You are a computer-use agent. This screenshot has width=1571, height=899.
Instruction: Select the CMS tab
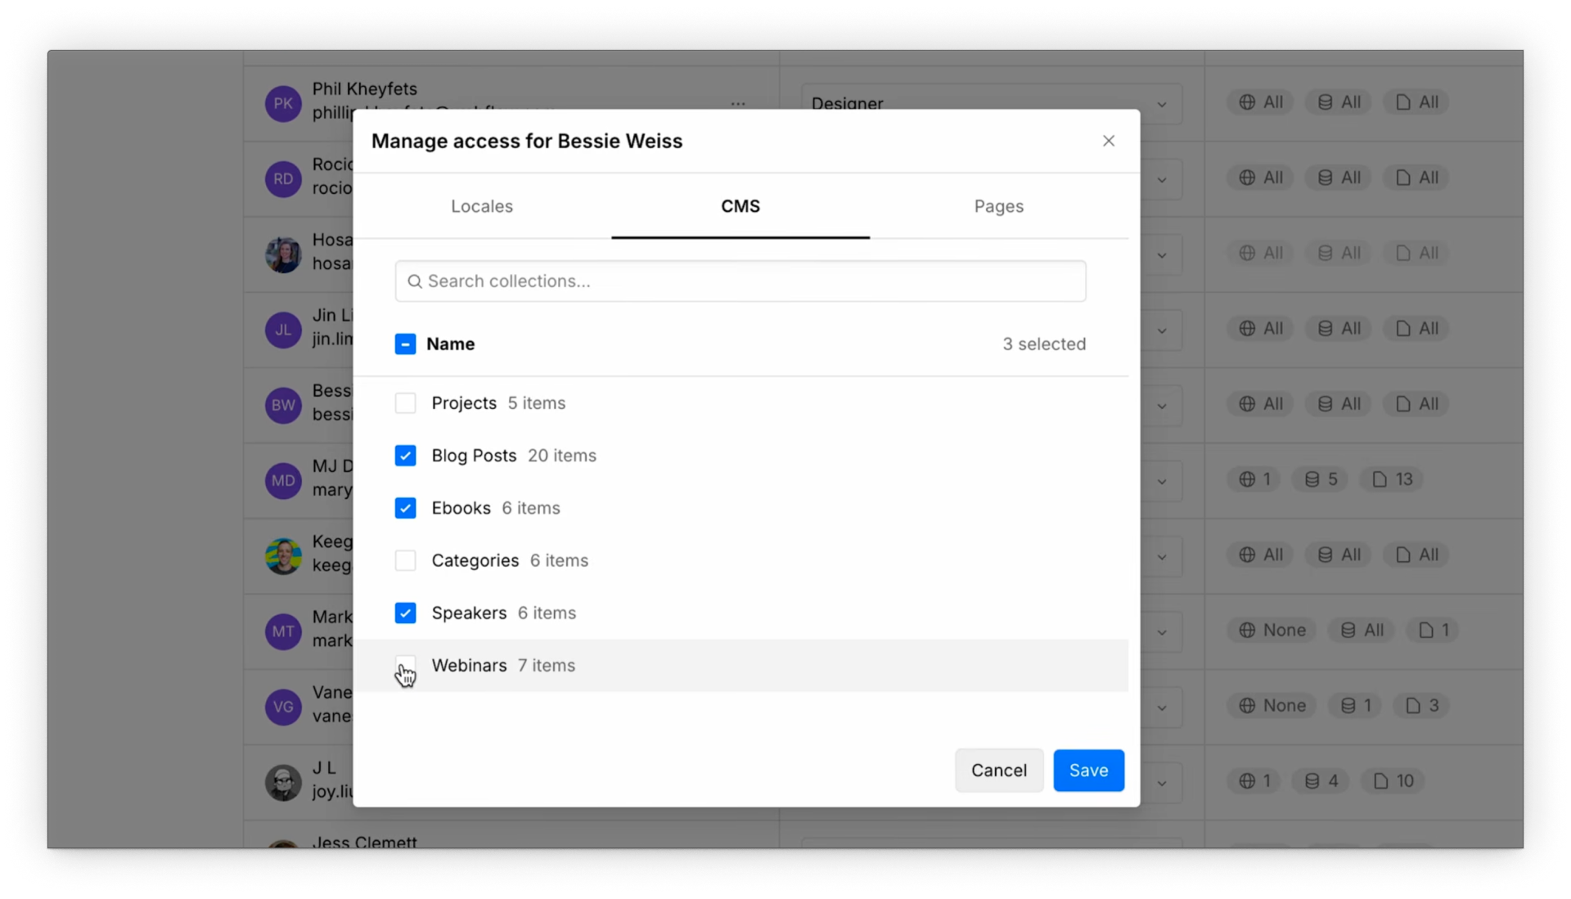(740, 206)
